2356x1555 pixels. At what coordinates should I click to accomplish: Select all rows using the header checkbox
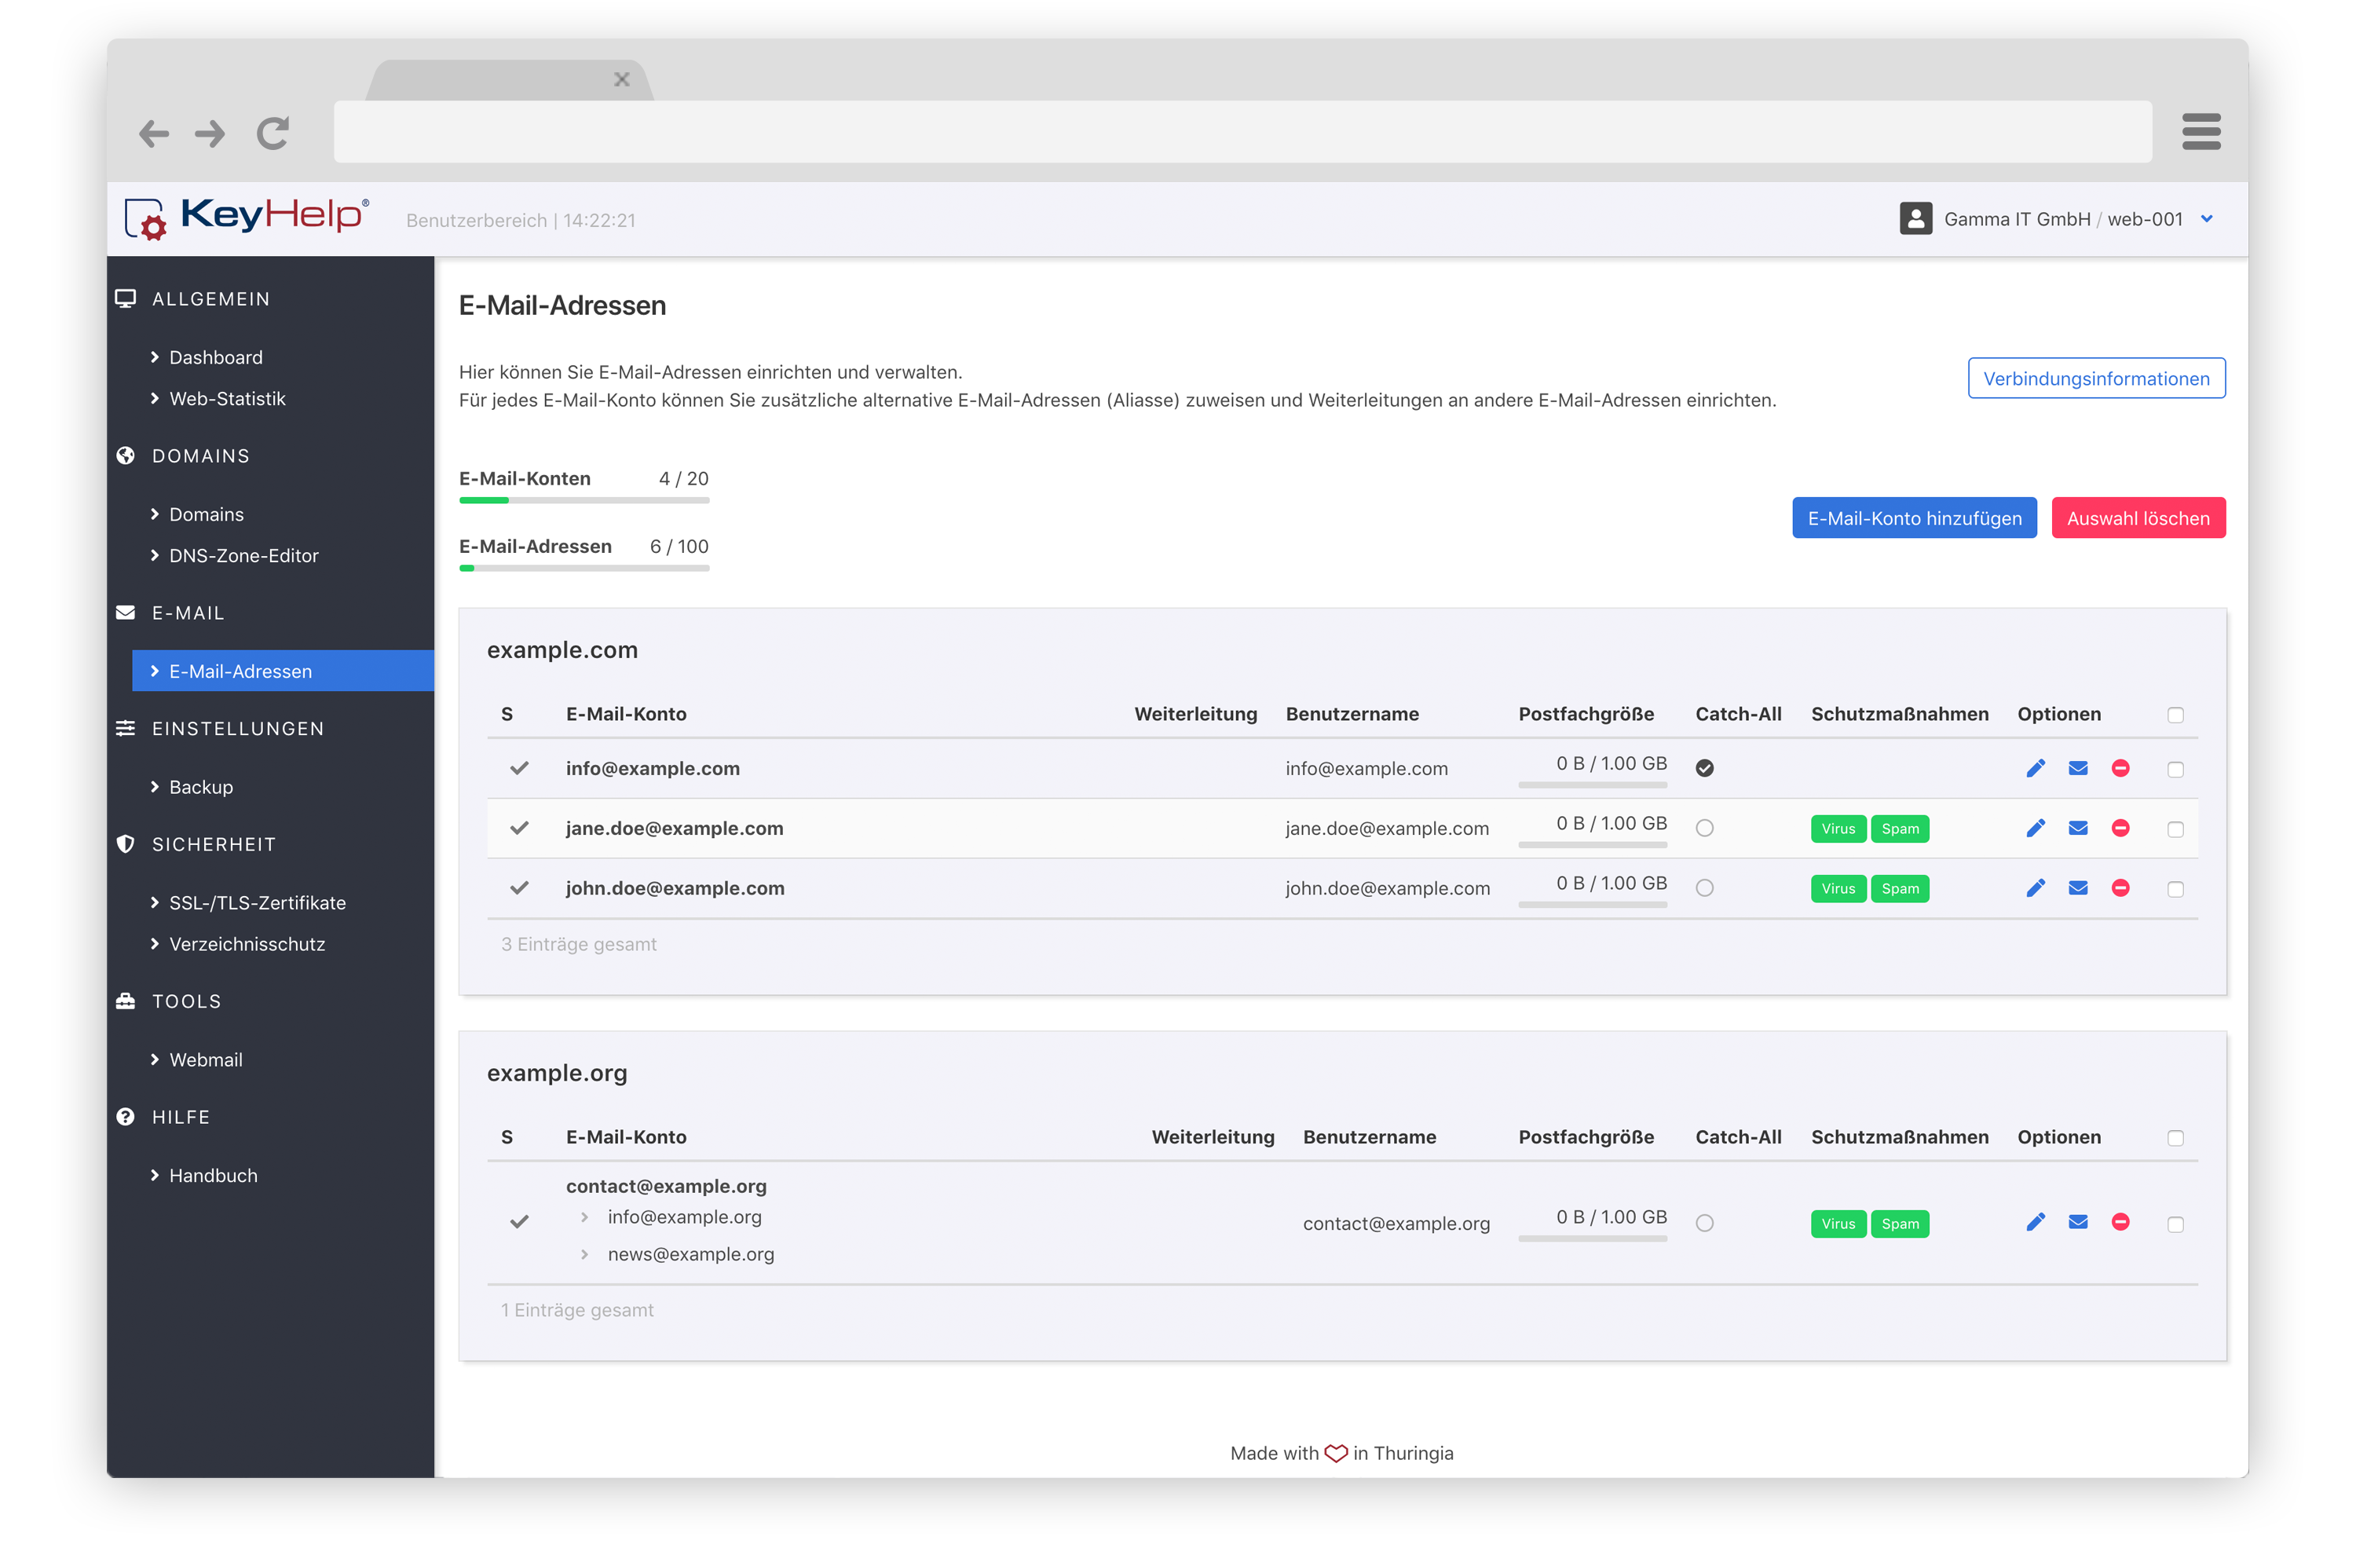pos(2176,714)
